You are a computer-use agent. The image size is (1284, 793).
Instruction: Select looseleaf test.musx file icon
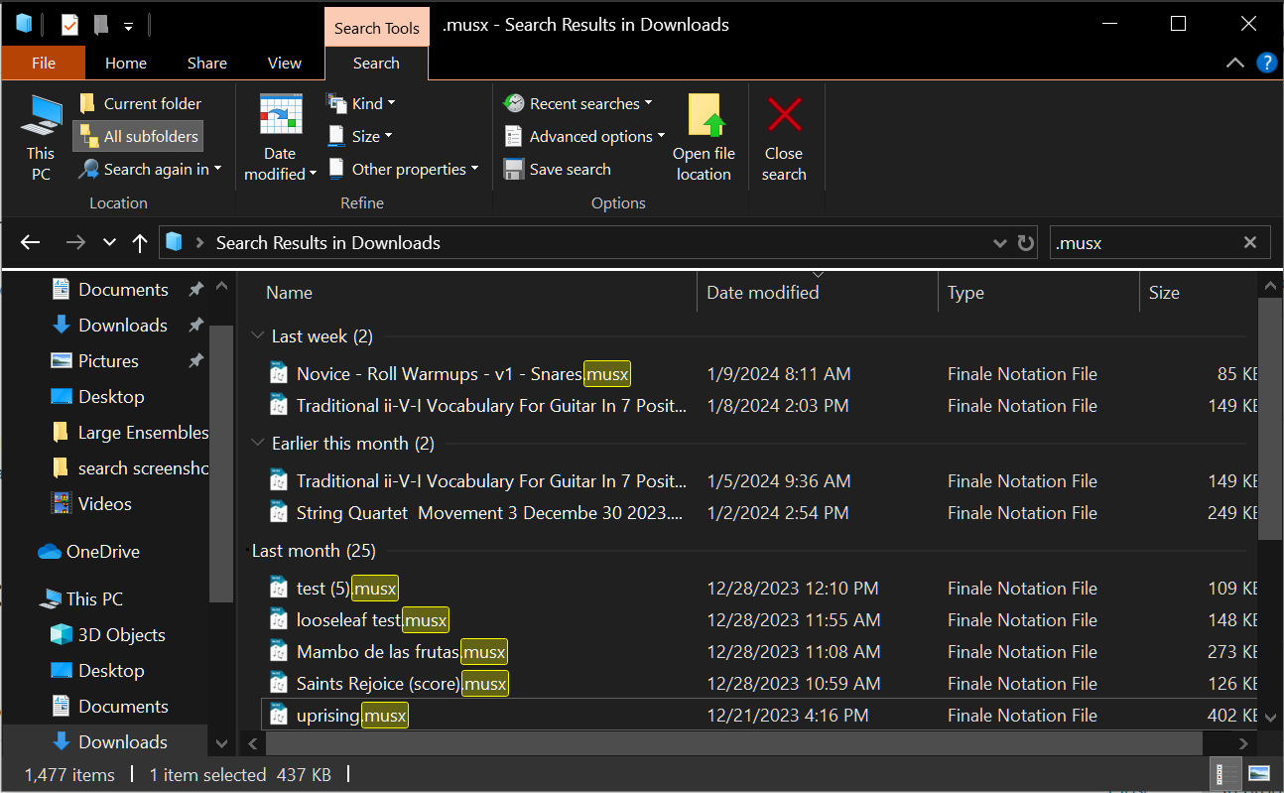(279, 620)
